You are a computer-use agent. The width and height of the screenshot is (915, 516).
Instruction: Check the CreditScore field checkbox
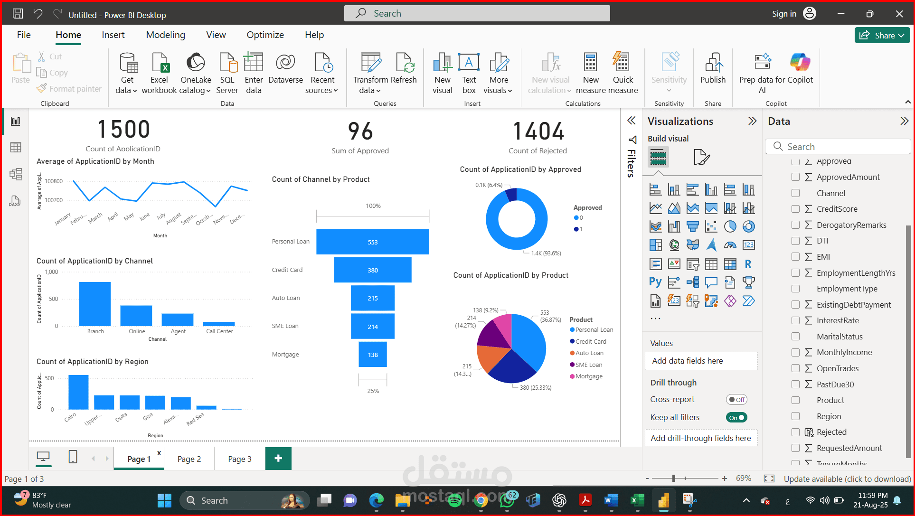(x=796, y=209)
